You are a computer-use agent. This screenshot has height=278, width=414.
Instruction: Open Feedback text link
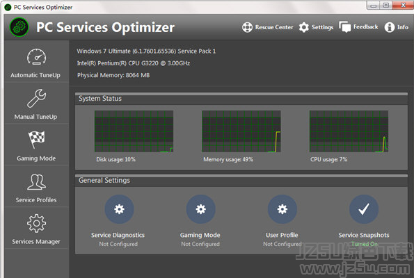coord(366,27)
